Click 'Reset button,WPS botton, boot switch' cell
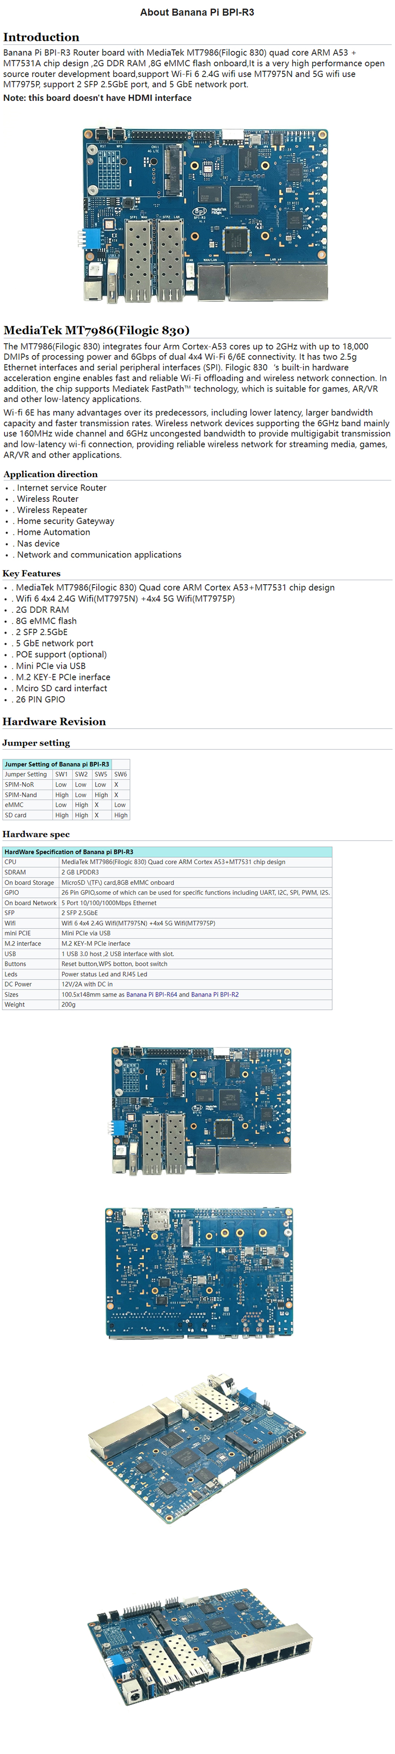395x1754 pixels. pyautogui.click(x=196, y=964)
